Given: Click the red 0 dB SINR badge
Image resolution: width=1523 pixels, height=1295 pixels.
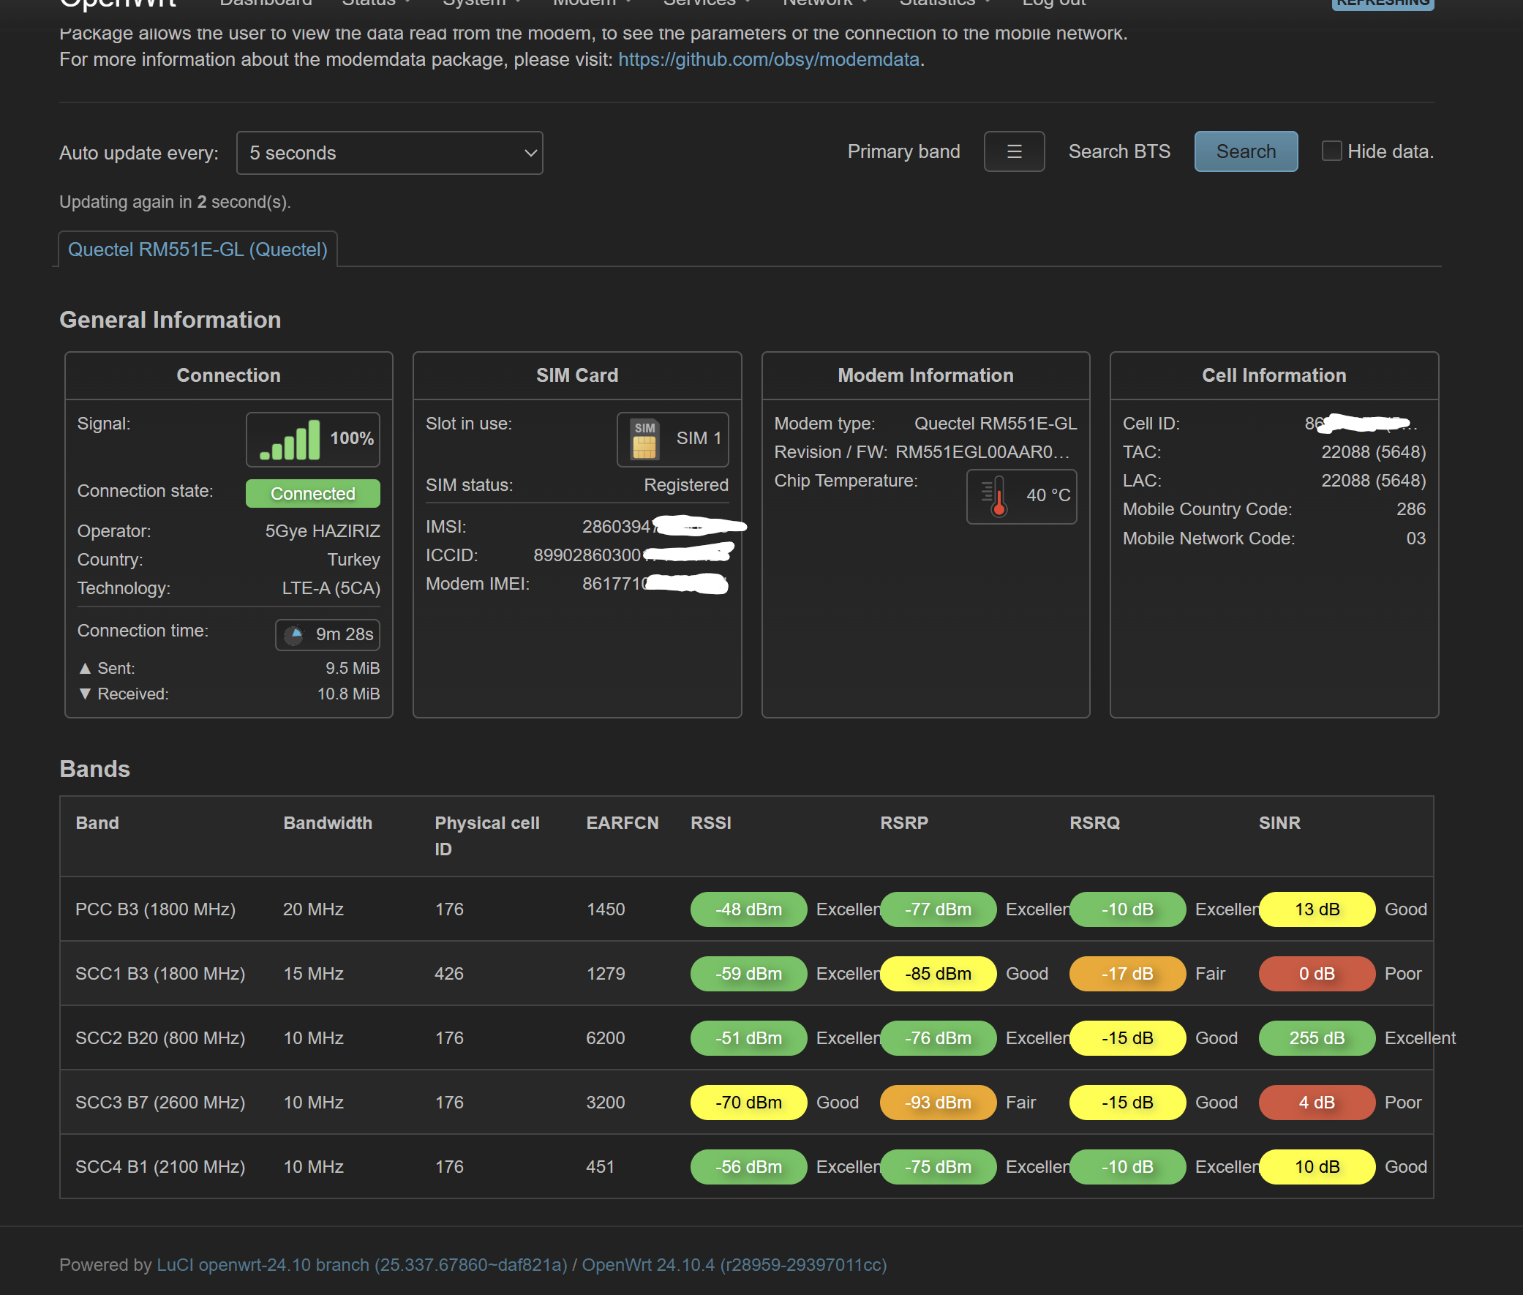Looking at the screenshot, I should tap(1317, 974).
